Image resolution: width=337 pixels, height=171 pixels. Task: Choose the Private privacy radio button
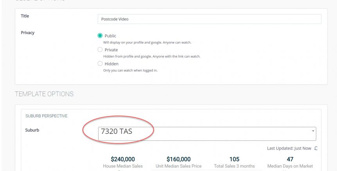[100, 50]
